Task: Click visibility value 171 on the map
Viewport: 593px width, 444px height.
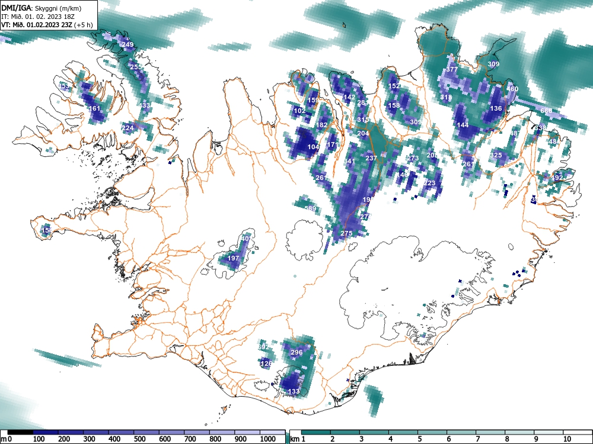Action: coord(333,144)
